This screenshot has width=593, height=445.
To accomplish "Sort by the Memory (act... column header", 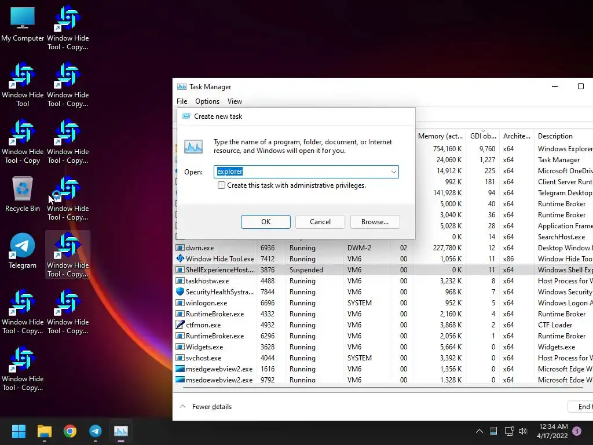I will click(440, 136).
